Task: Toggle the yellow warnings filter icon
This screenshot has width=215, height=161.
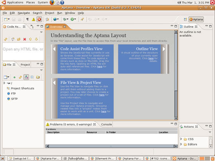Action: click(33, 19)
